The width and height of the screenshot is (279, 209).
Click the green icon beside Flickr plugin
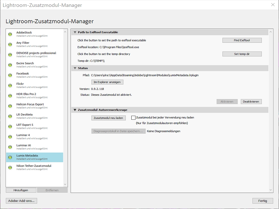[x=10, y=85]
